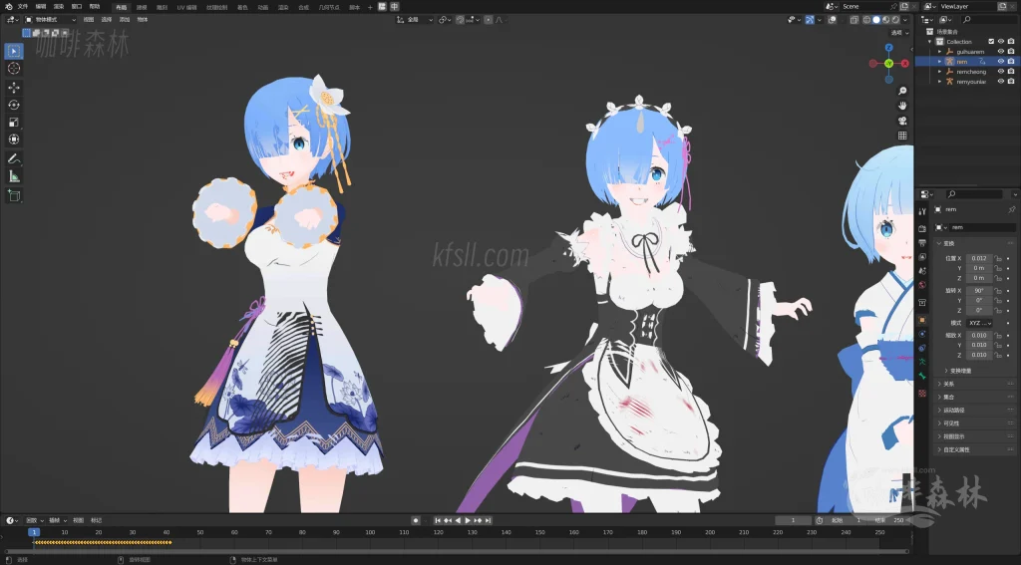Select the Select Box tool in toolbar
Viewport: 1021px width, 565px height.
[14, 51]
